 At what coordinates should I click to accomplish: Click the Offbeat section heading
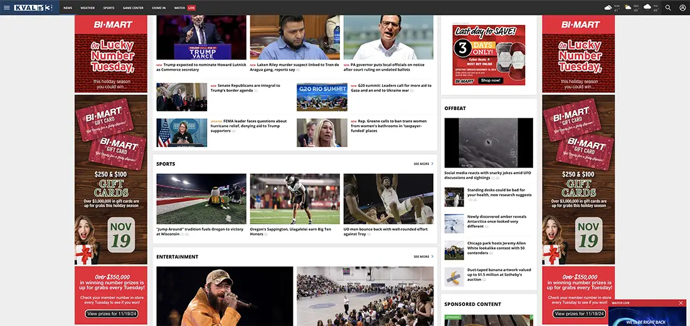[x=455, y=108]
